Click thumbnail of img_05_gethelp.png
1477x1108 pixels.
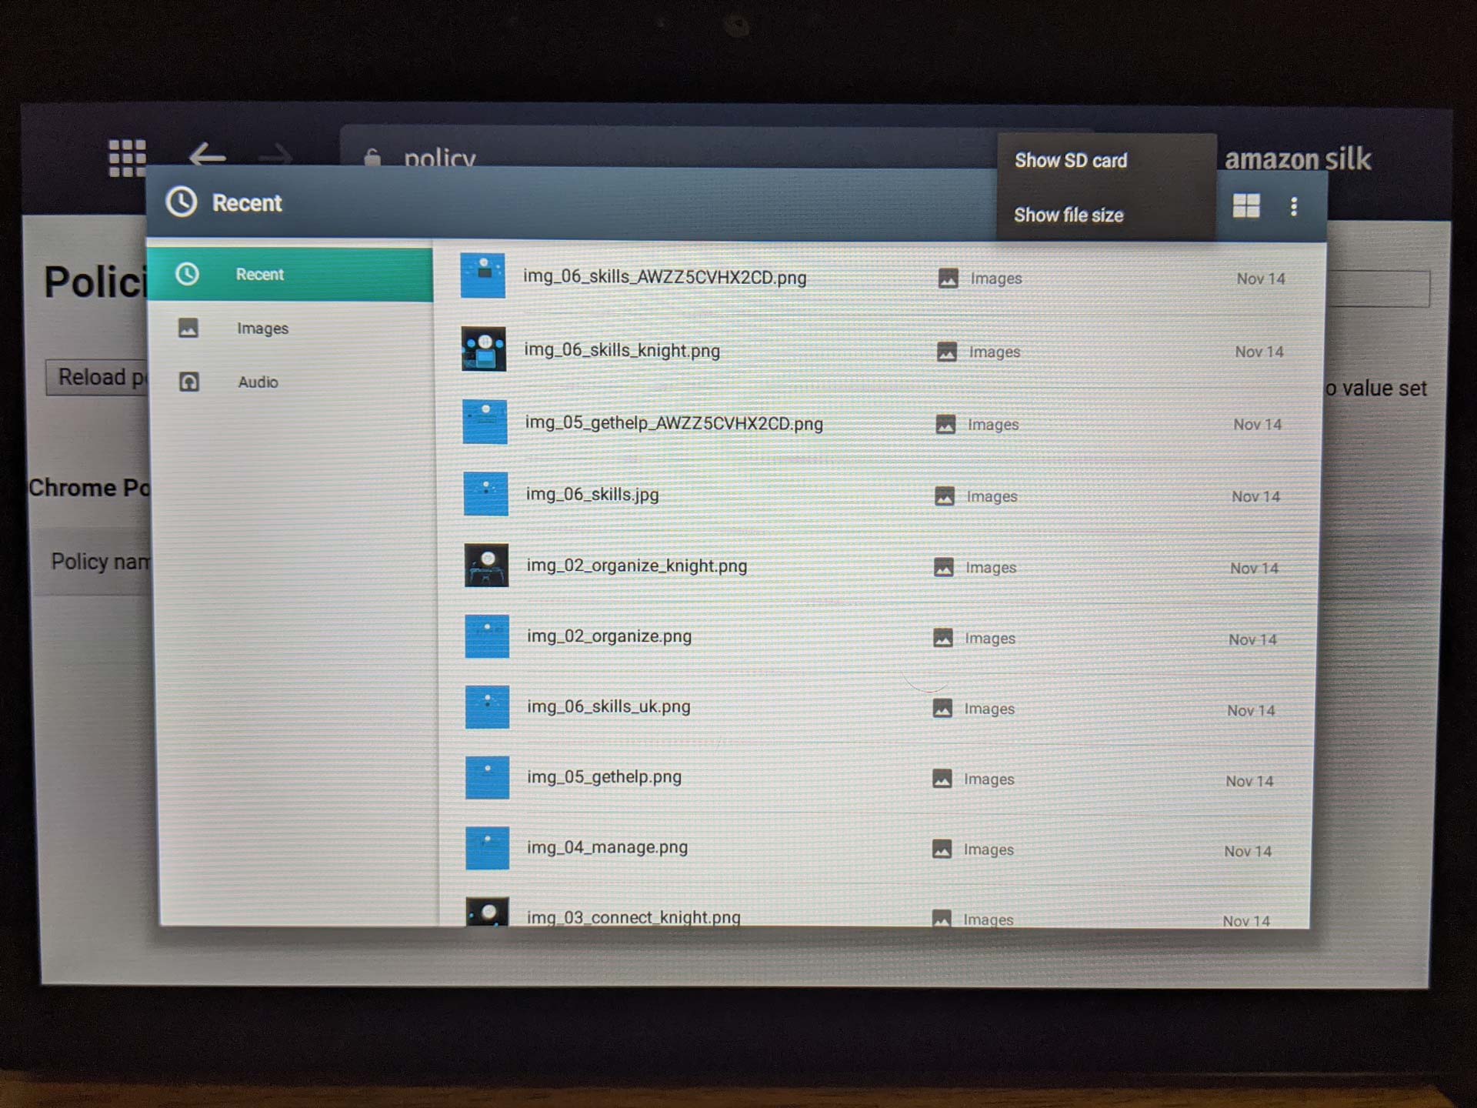click(x=487, y=777)
